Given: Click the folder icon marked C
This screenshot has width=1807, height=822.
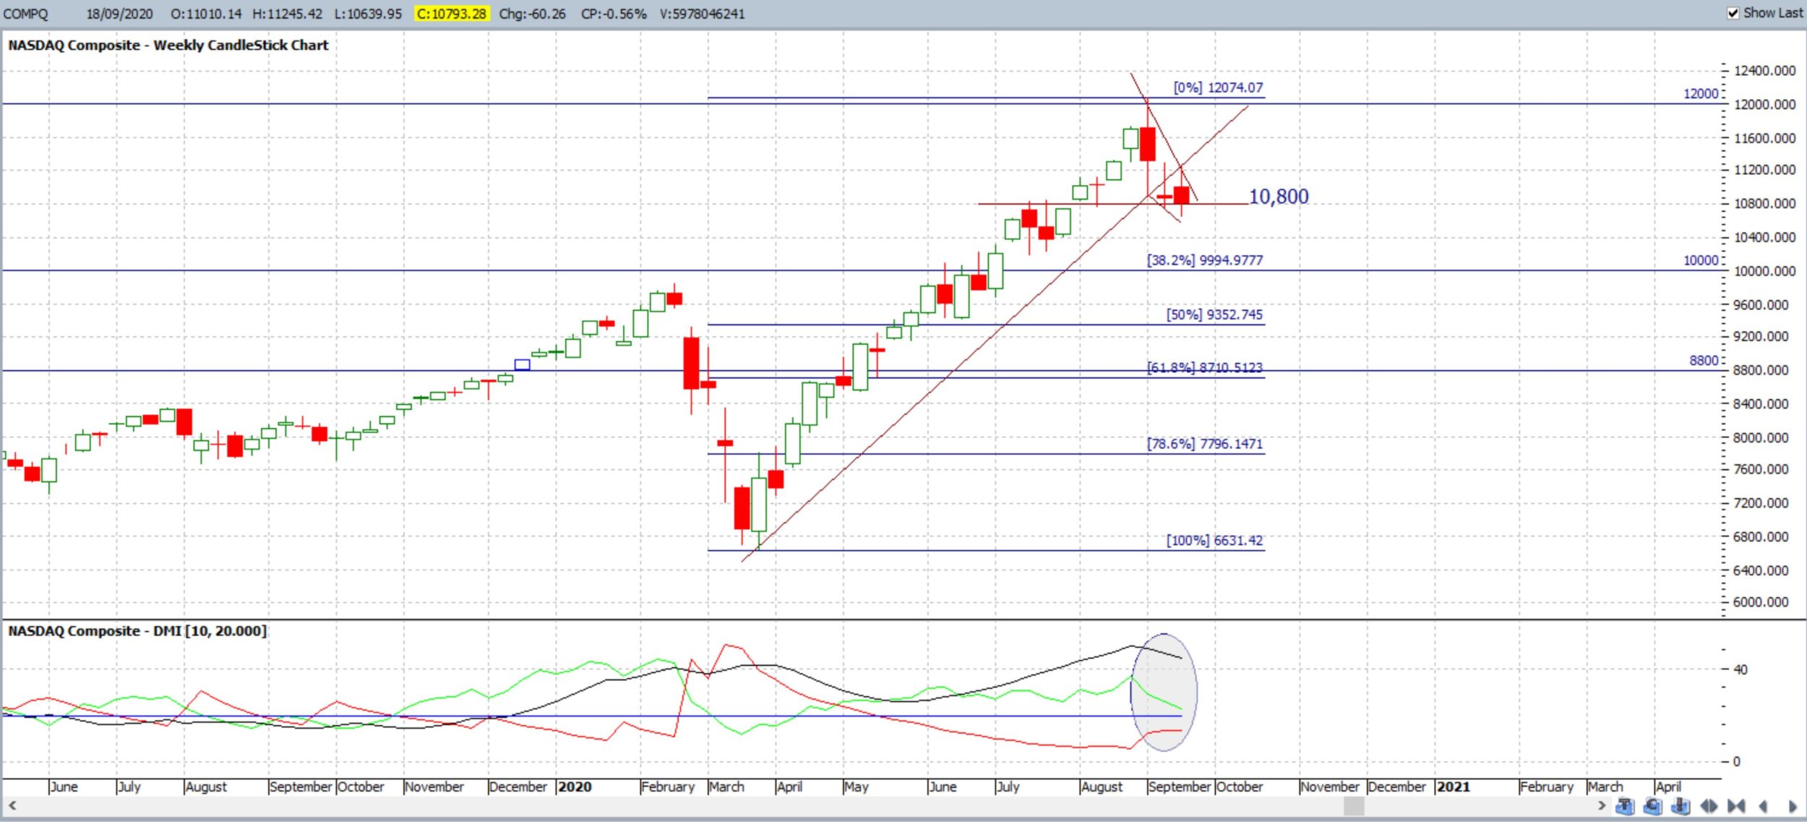Looking at the screenshot, I should coord(1652,805).
